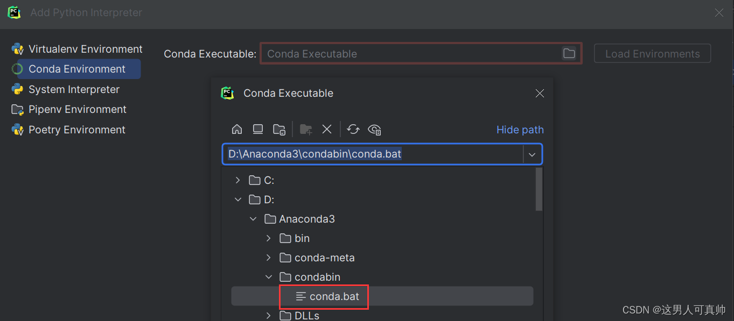The height and width of the screenshot is (321, 734).
Task: Click the DLLs folder icon
Action: click(x=285, y=316)
